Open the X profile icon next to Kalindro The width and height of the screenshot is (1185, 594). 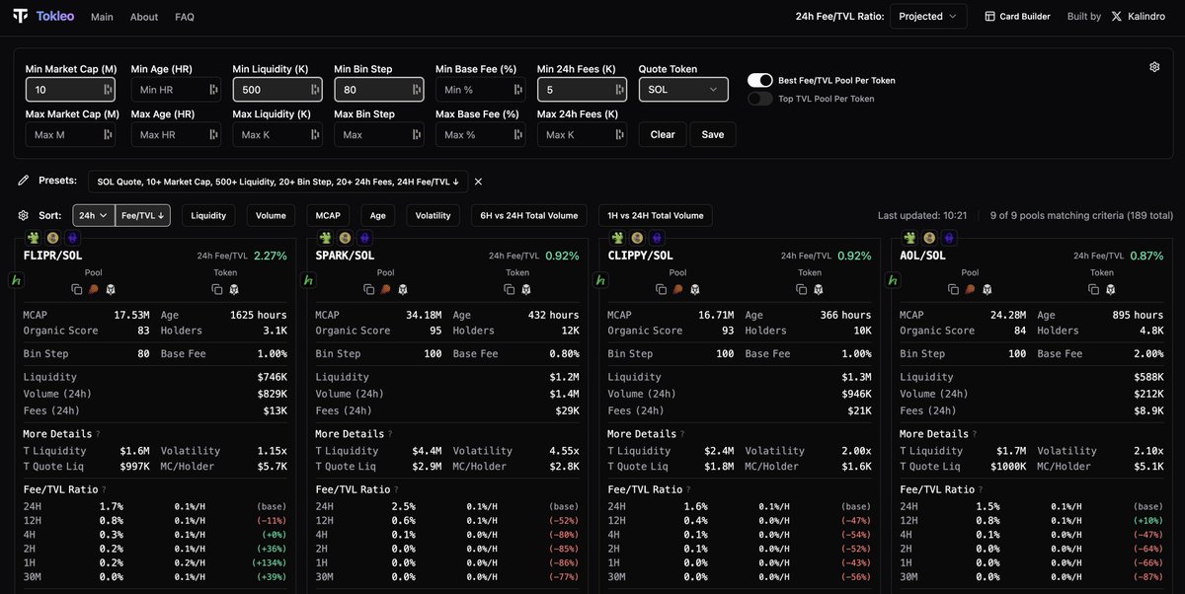click(x=1117, y=17)
